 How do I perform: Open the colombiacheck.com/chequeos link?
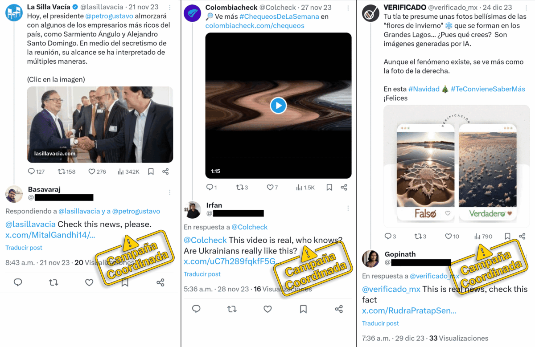point(255,25)
